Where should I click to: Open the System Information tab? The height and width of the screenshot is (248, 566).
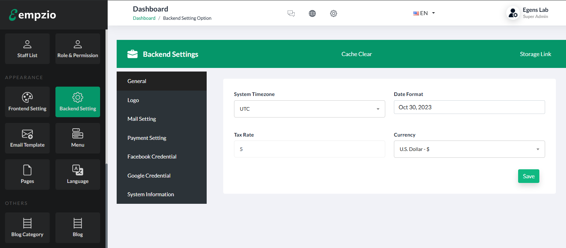coord(151,194)
